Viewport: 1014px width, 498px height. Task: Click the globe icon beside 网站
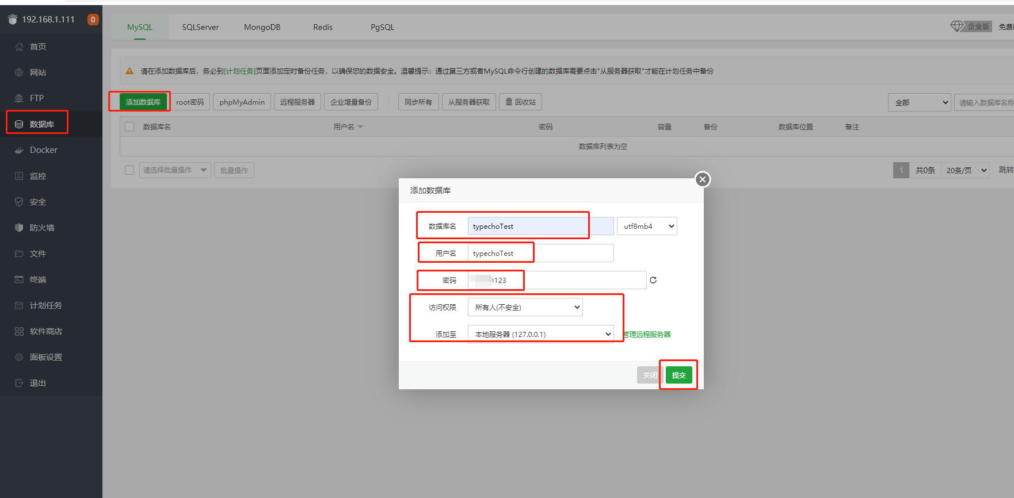click(x=19, y=72)
